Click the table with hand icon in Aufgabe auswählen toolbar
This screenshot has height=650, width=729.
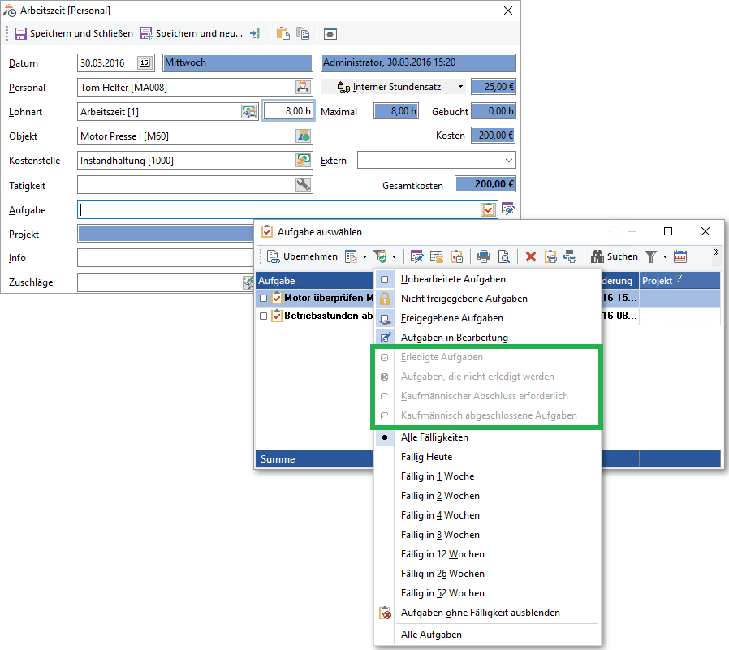click(x=437, y=256)
